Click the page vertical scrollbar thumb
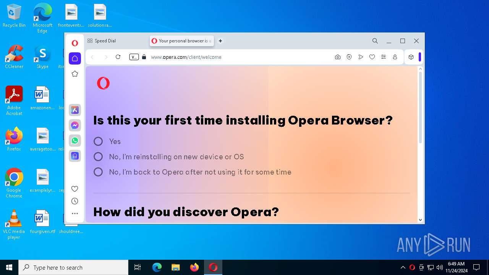Screen dimensions: 489x275 coord(420,107)
